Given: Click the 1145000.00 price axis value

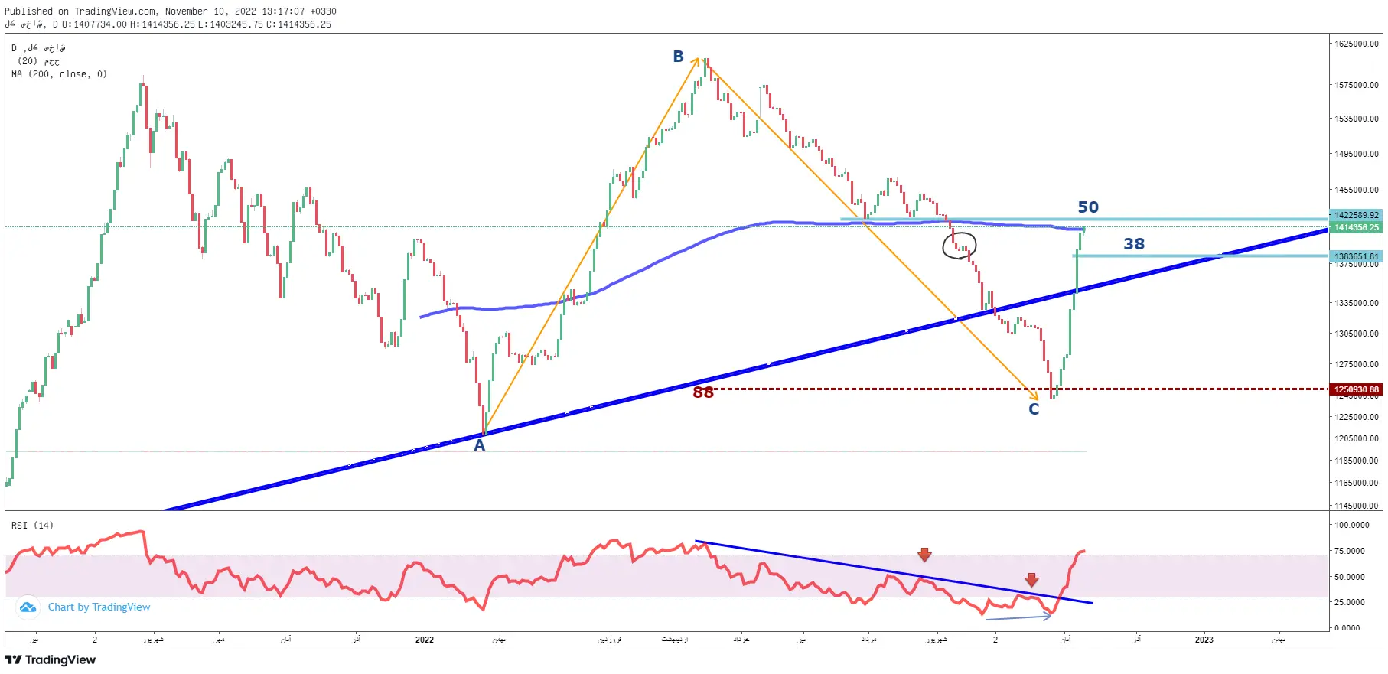Looking at the screenshot, I should (1357, 506).
